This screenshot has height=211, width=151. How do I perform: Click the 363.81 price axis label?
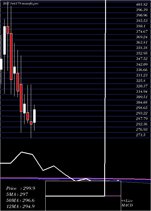(141, 43)
